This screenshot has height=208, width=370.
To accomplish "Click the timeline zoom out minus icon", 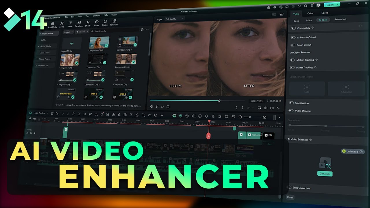I will (x=240, y=117).
